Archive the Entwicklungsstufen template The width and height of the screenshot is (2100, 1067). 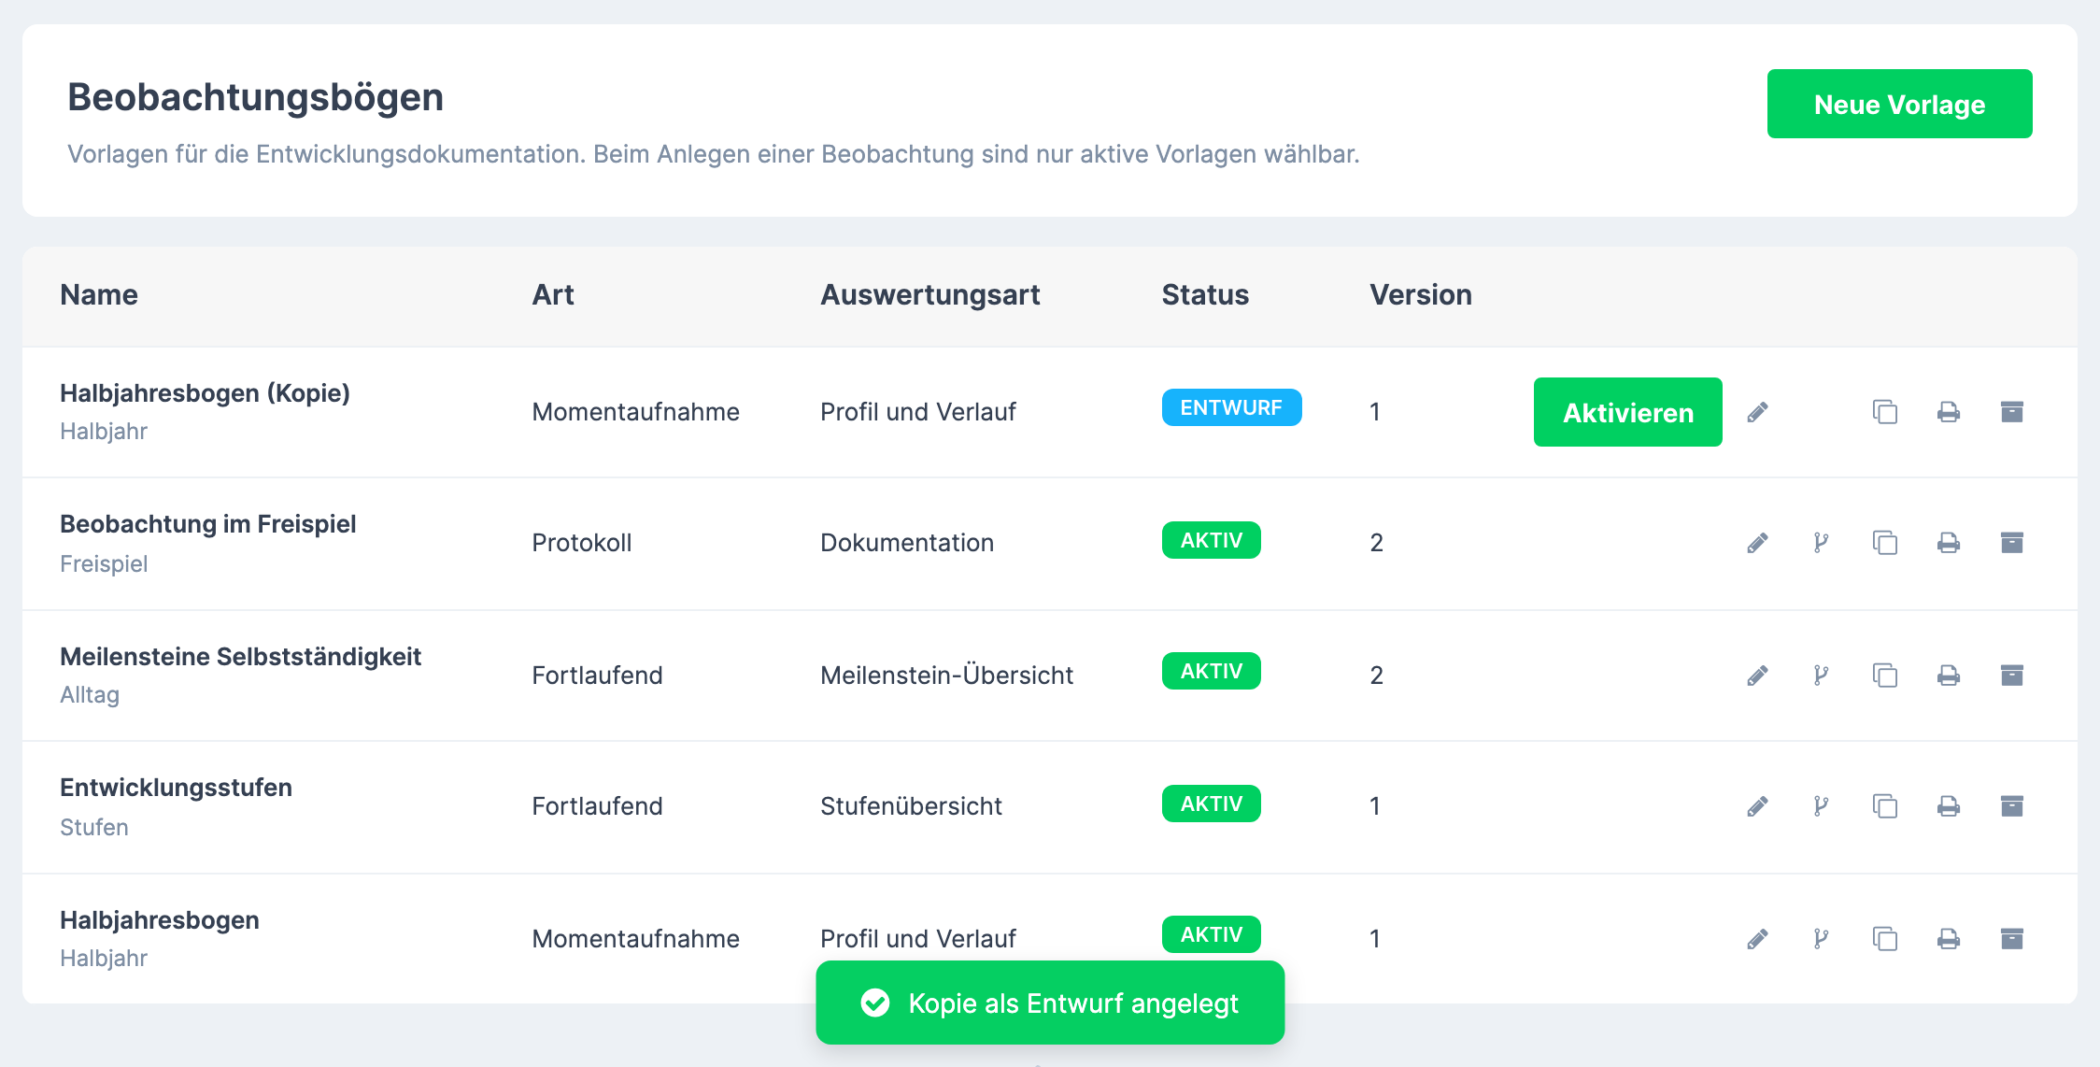click(2012, 806)
